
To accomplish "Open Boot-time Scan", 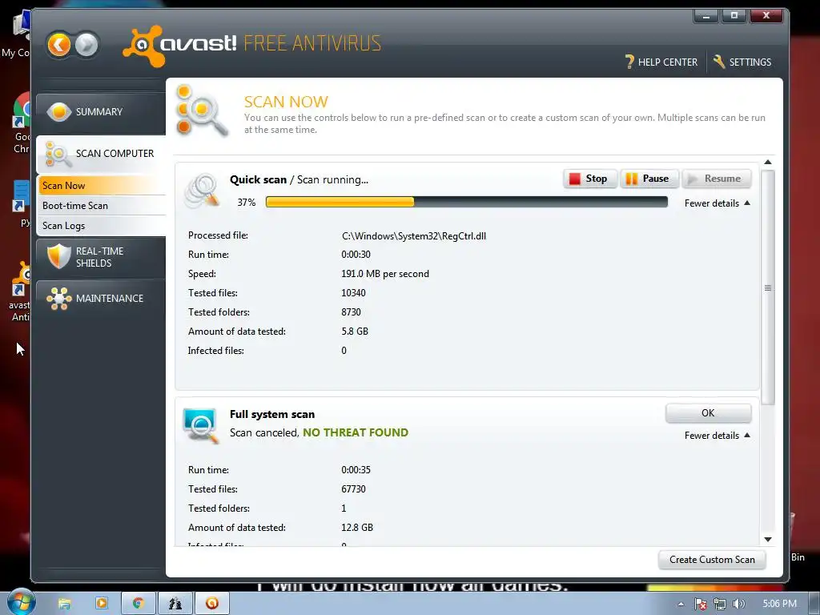I will click(102, 206).
